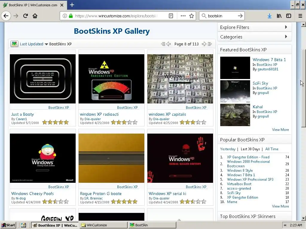Open featured SciFi Sky thumbnail
The height and width of the screenshot is (229, 306).
click(x=235, y=91)
